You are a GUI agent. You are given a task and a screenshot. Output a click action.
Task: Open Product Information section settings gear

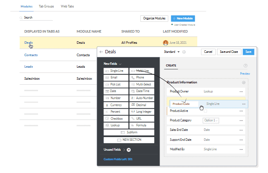[244, 82]
